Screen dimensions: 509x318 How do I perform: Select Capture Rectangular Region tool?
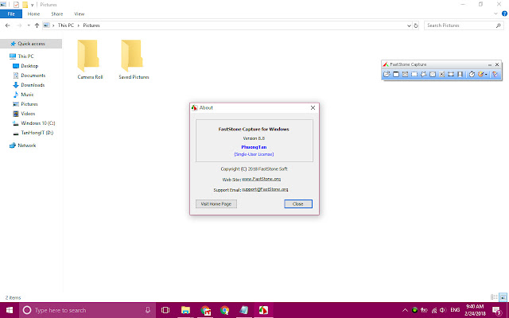coord(414,74)
